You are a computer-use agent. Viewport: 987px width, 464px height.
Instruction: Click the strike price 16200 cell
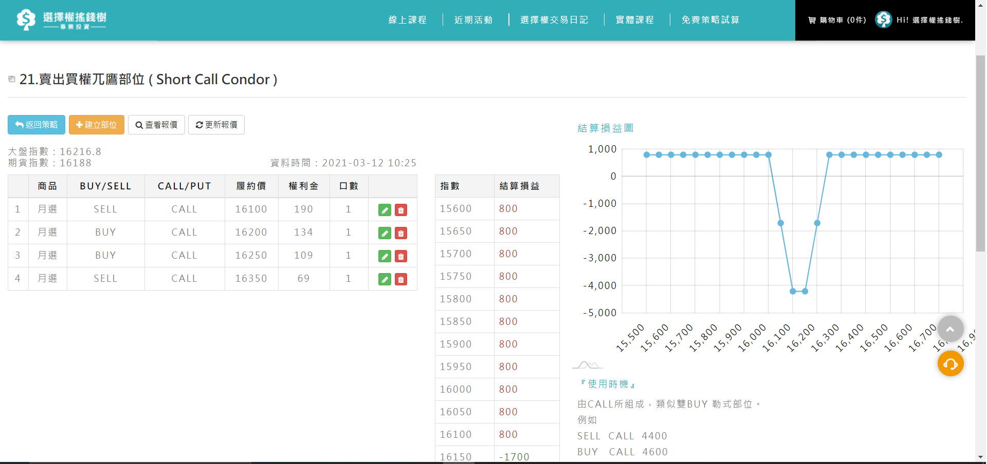(x=251, y=232)
